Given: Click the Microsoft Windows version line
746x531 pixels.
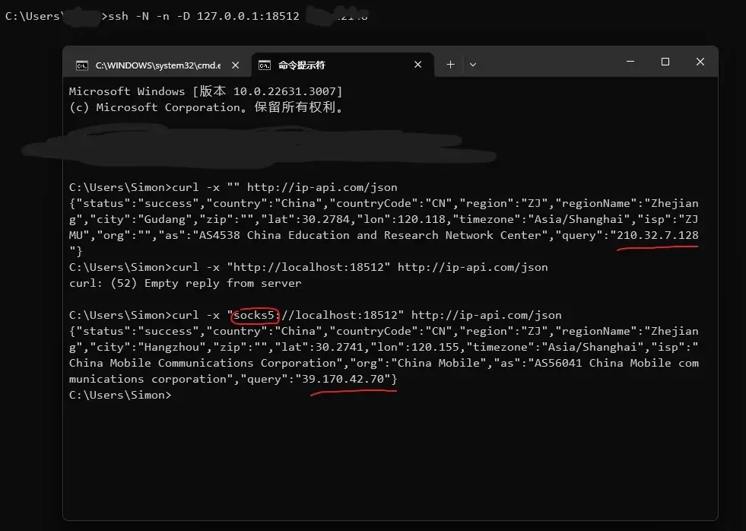Looking at the screenshot, I should (x=205, y=91).
